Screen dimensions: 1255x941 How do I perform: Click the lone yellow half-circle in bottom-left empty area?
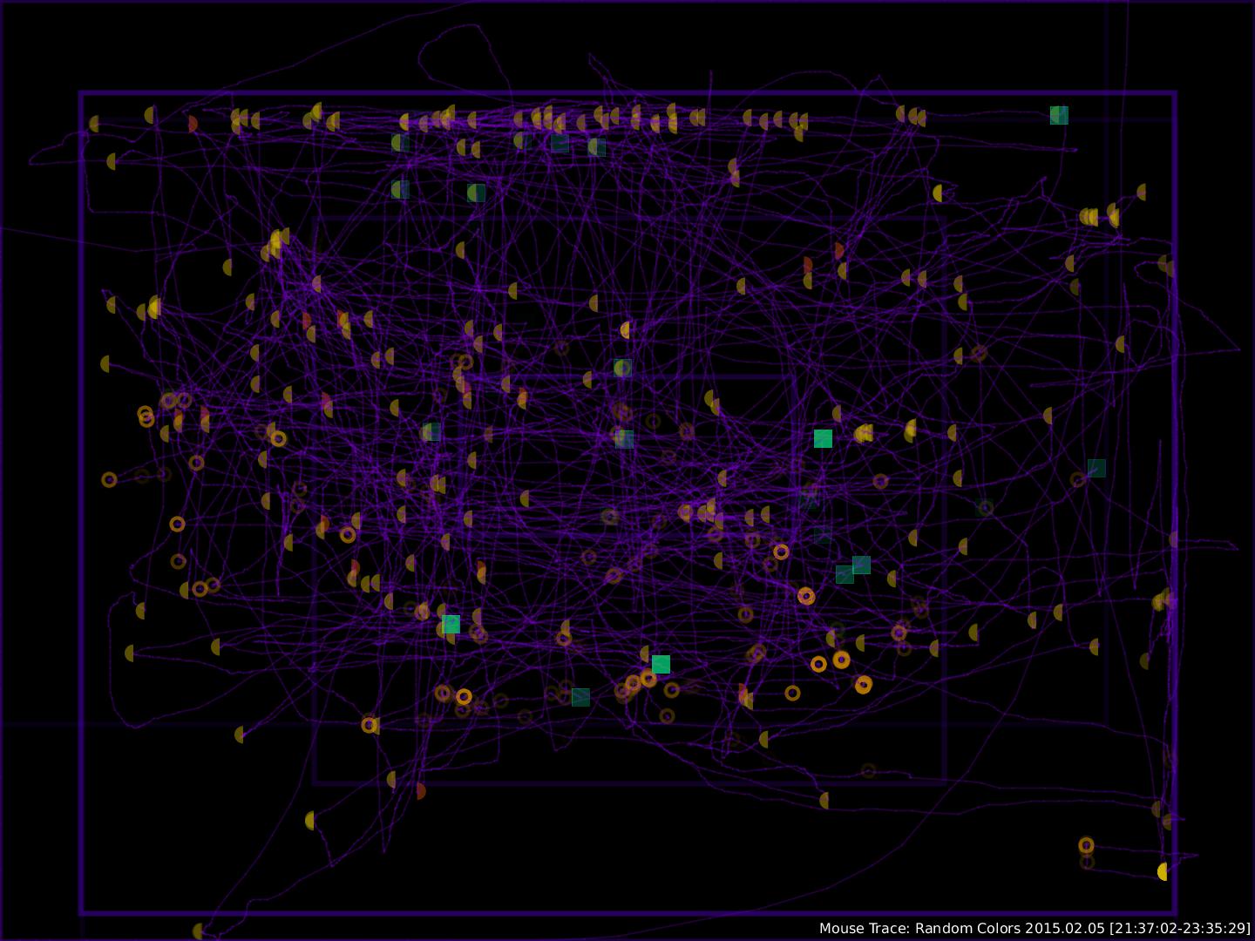click(310, 820)
